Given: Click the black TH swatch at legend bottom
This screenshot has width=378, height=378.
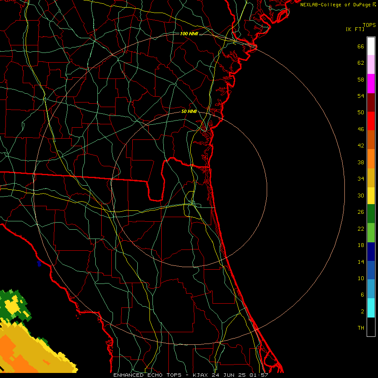Looking at the screenshot, I should click(x=371, y=327).
